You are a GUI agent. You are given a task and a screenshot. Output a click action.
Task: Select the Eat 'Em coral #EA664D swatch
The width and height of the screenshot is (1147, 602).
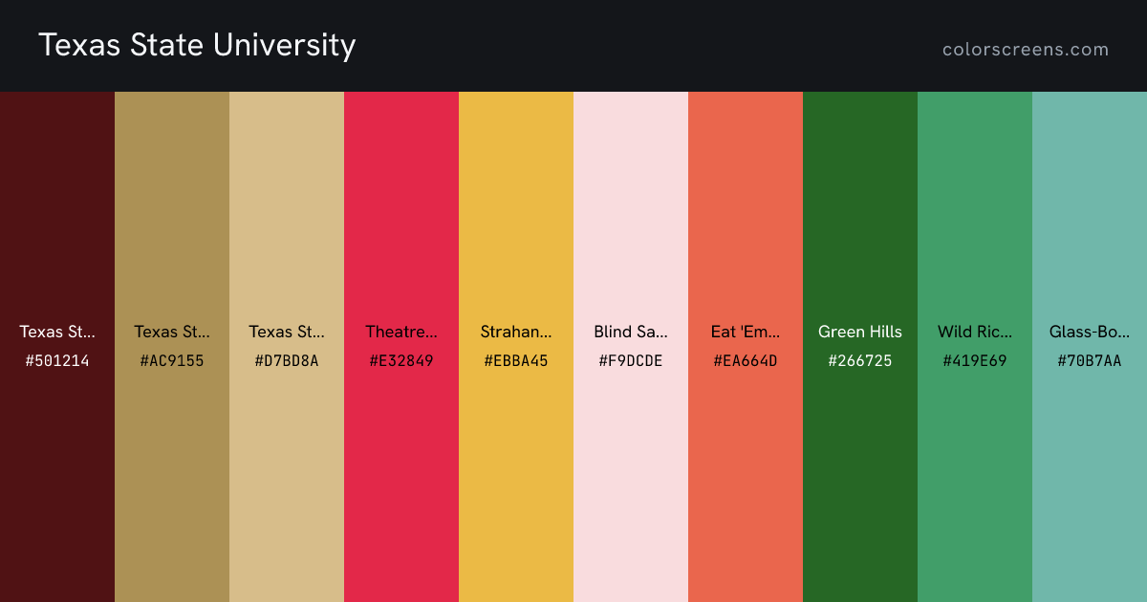[x=746, y=347]
